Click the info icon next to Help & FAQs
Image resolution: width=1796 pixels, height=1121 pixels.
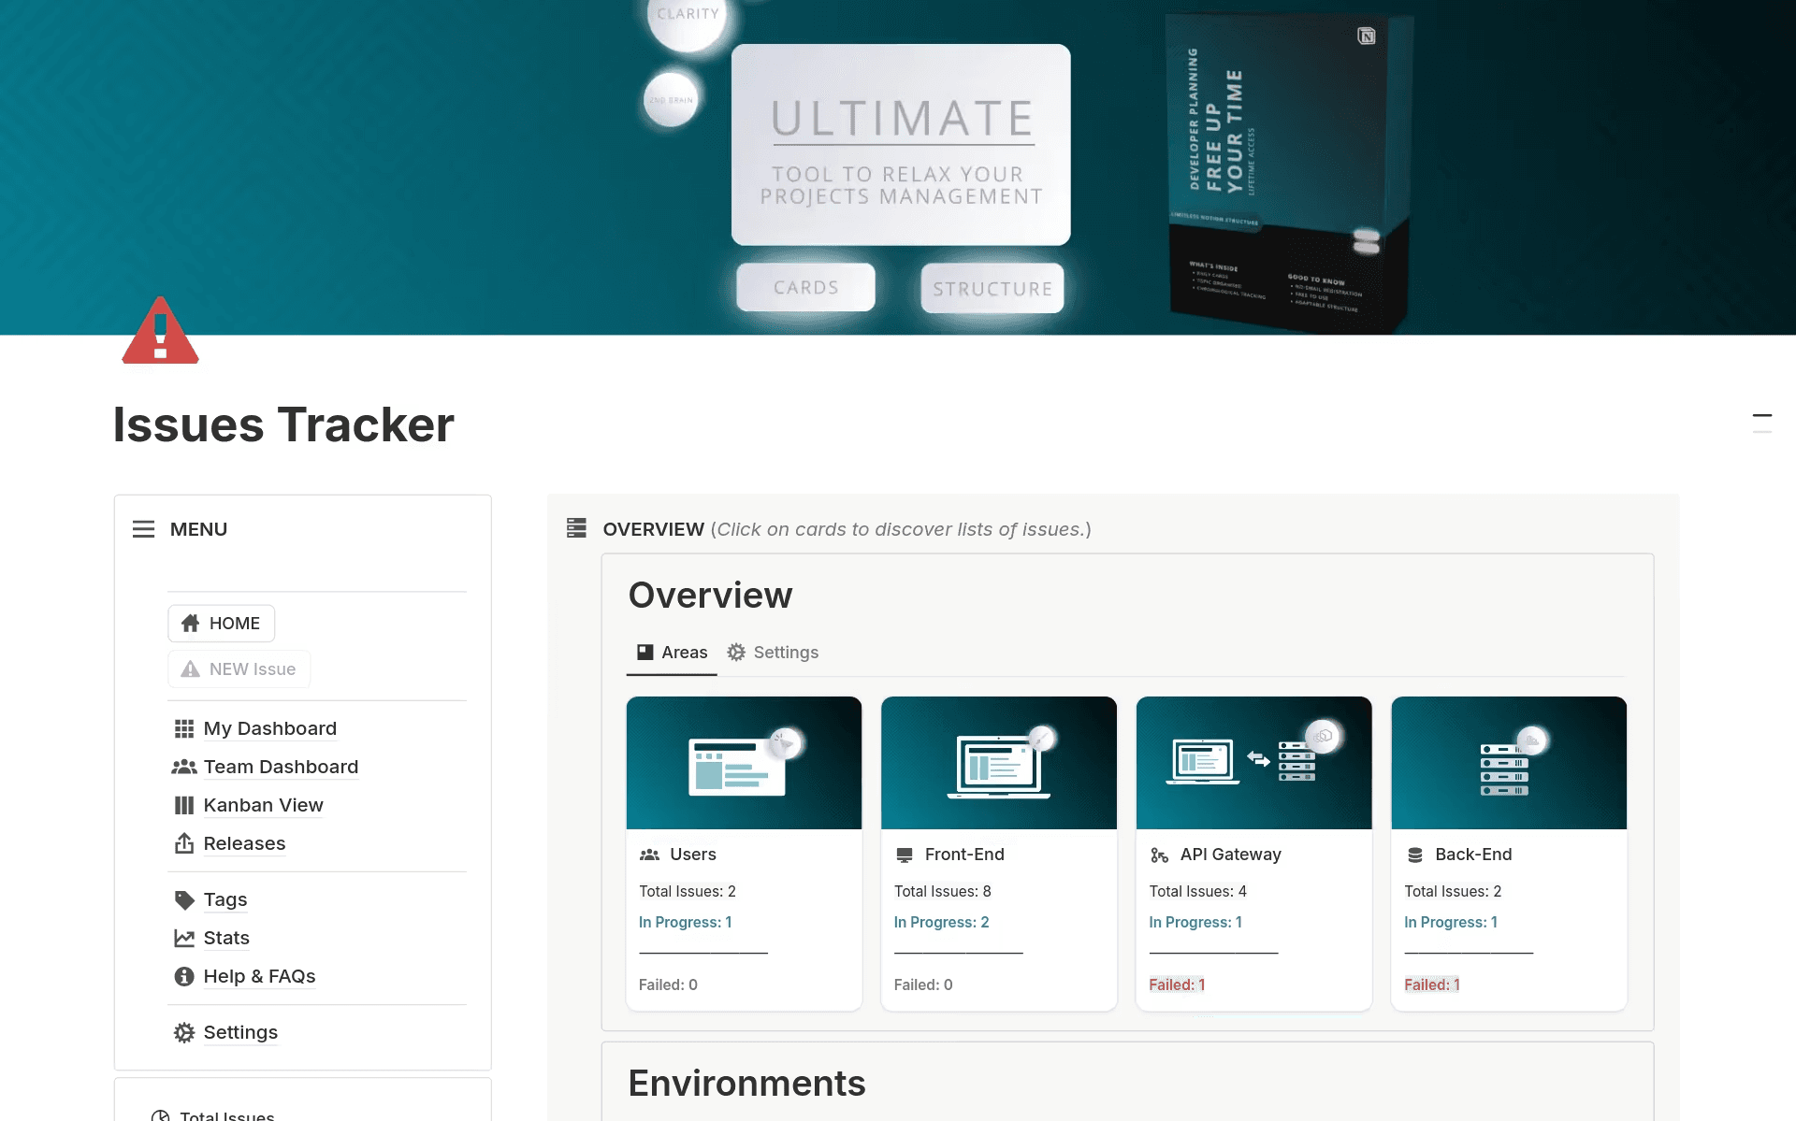pos(184,976)
